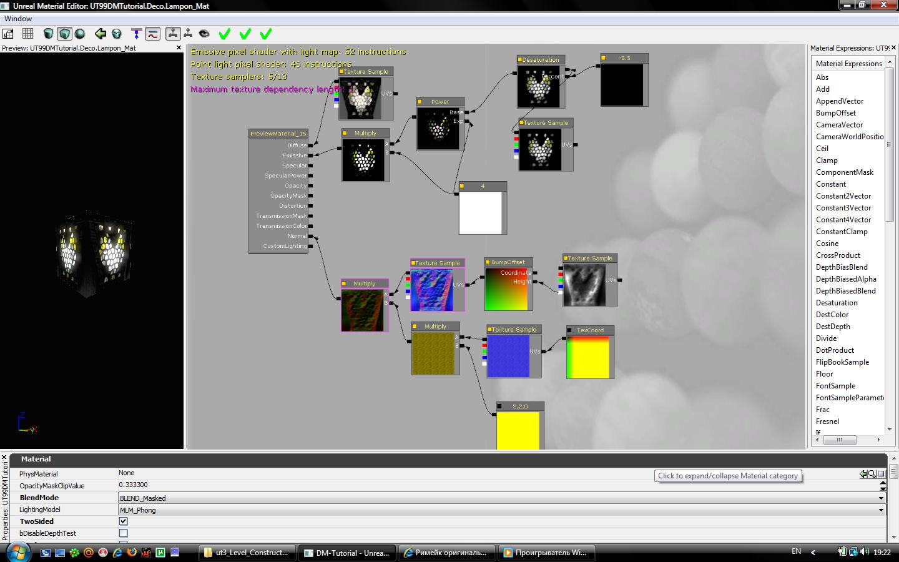Click the Material Expressions horizontal scrollbar

pyautogui.click(x=849, y=440)
